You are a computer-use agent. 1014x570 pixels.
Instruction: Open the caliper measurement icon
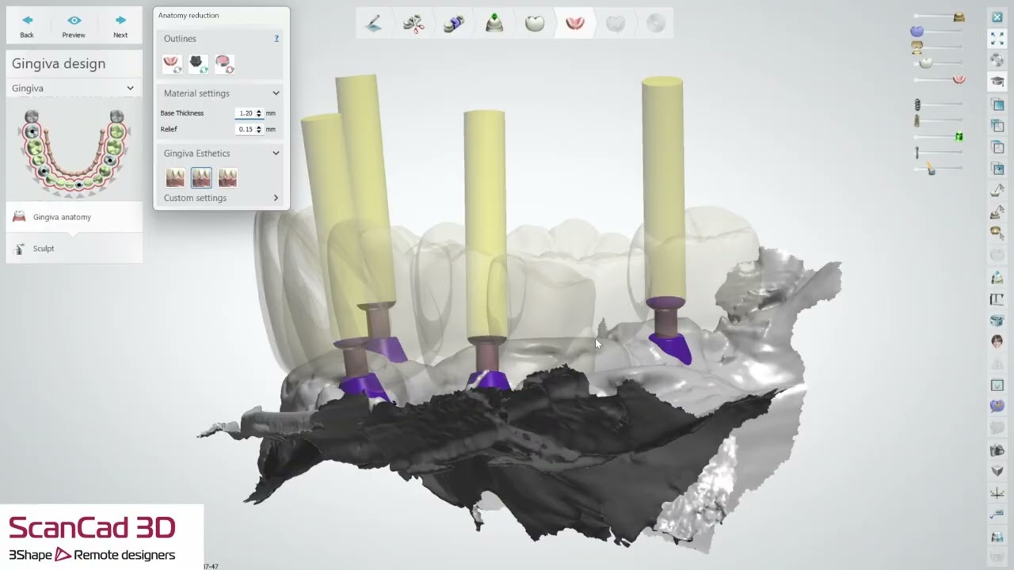(997, 299)
